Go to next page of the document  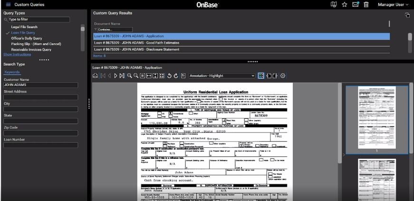click(116, 76)
